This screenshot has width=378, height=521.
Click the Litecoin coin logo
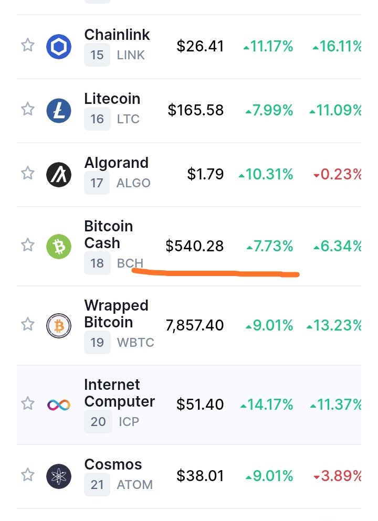[58, 111]
